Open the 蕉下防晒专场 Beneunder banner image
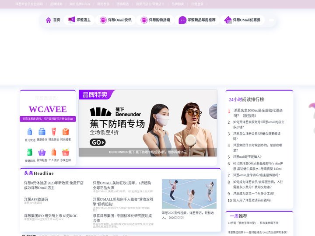 click(x=148, y=123)
